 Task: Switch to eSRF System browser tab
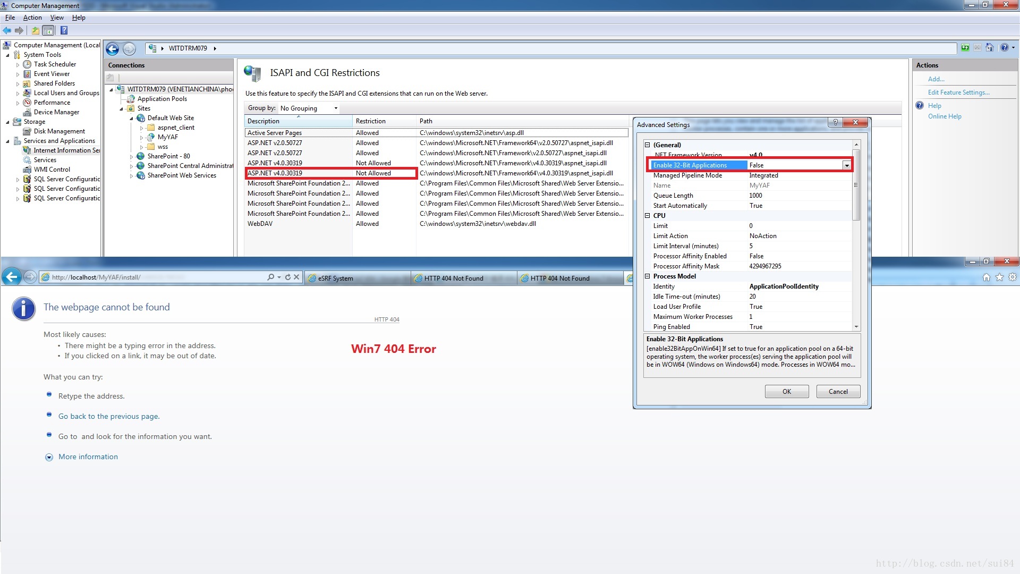tap(358, 278)
